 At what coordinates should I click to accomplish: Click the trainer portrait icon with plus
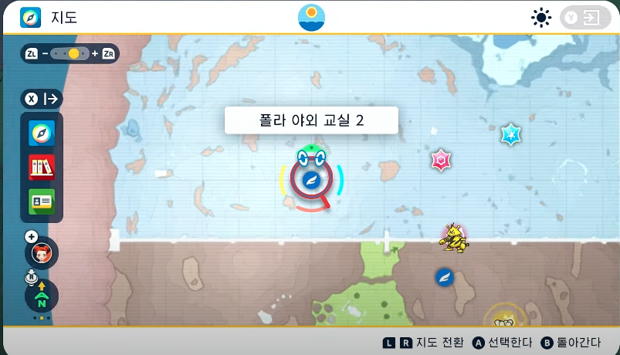coord(42,253)
